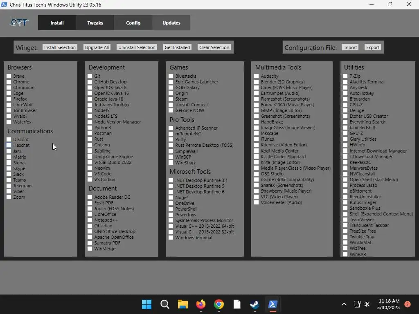Check the Brave browser checkbox
Viewport: 419px width, 314px height.
[x=9, y=76]
